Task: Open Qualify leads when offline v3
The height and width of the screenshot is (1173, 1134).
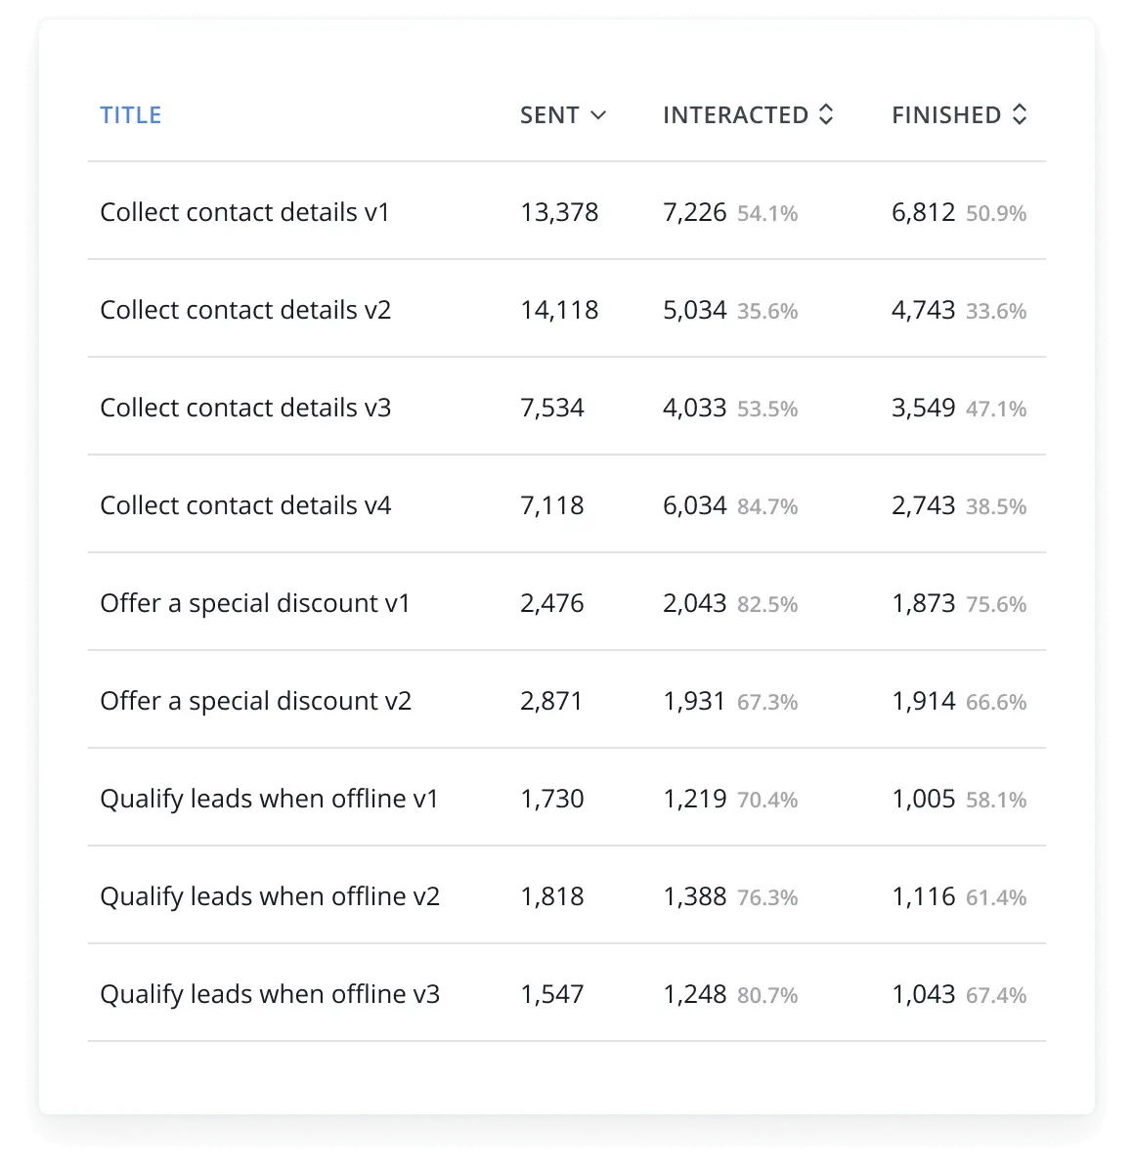Action: pos(270,994)
